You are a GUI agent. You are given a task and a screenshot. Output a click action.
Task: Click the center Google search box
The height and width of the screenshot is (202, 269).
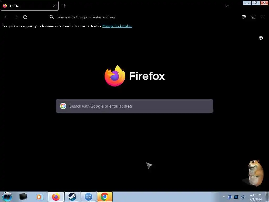[x=134, y=106]
